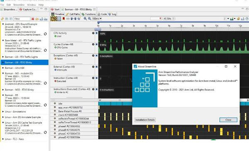Switch to the Call Paths tab
The image size is (249, 151).
73,14
